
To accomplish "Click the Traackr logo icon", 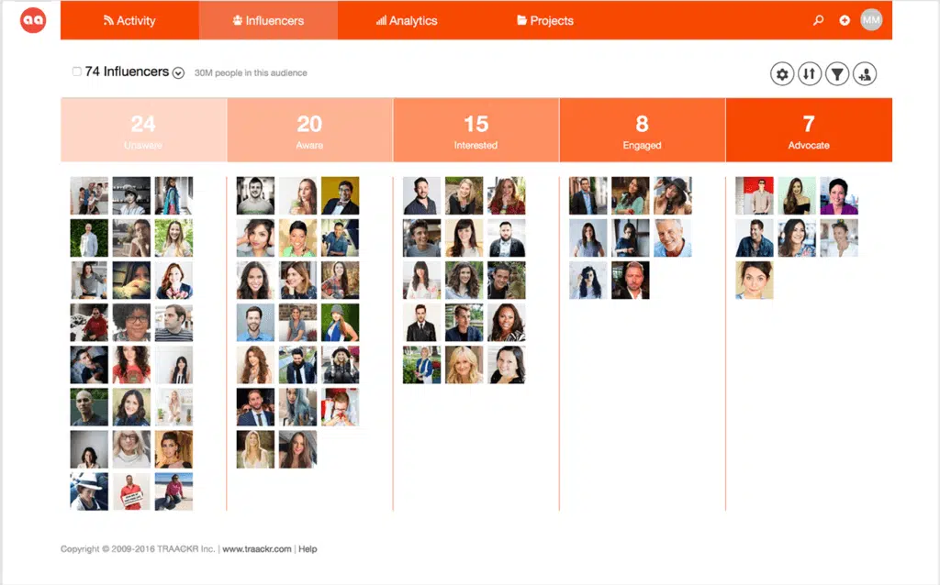I will coord(33,20).
